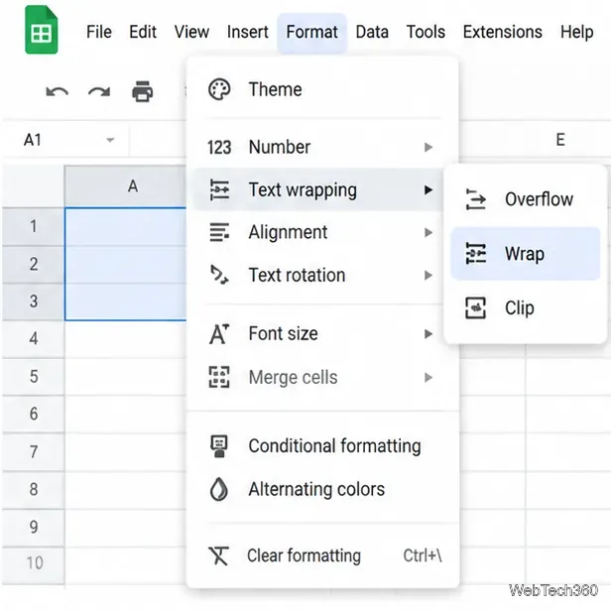The width and height of the screenshot is (611, 611).
Task: Close the Format menu via its tab
Action: click(311, 33)
